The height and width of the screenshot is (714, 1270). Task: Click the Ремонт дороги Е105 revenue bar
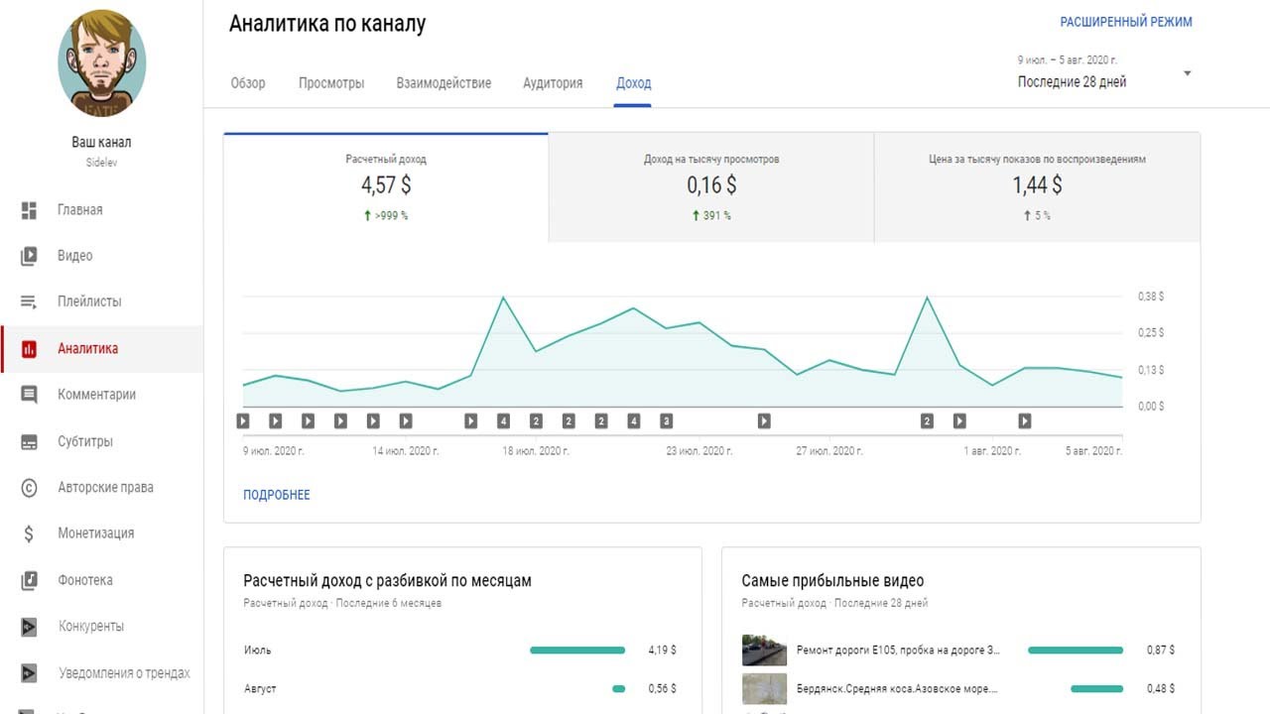pyautogui.click(x=1076, y=651)
